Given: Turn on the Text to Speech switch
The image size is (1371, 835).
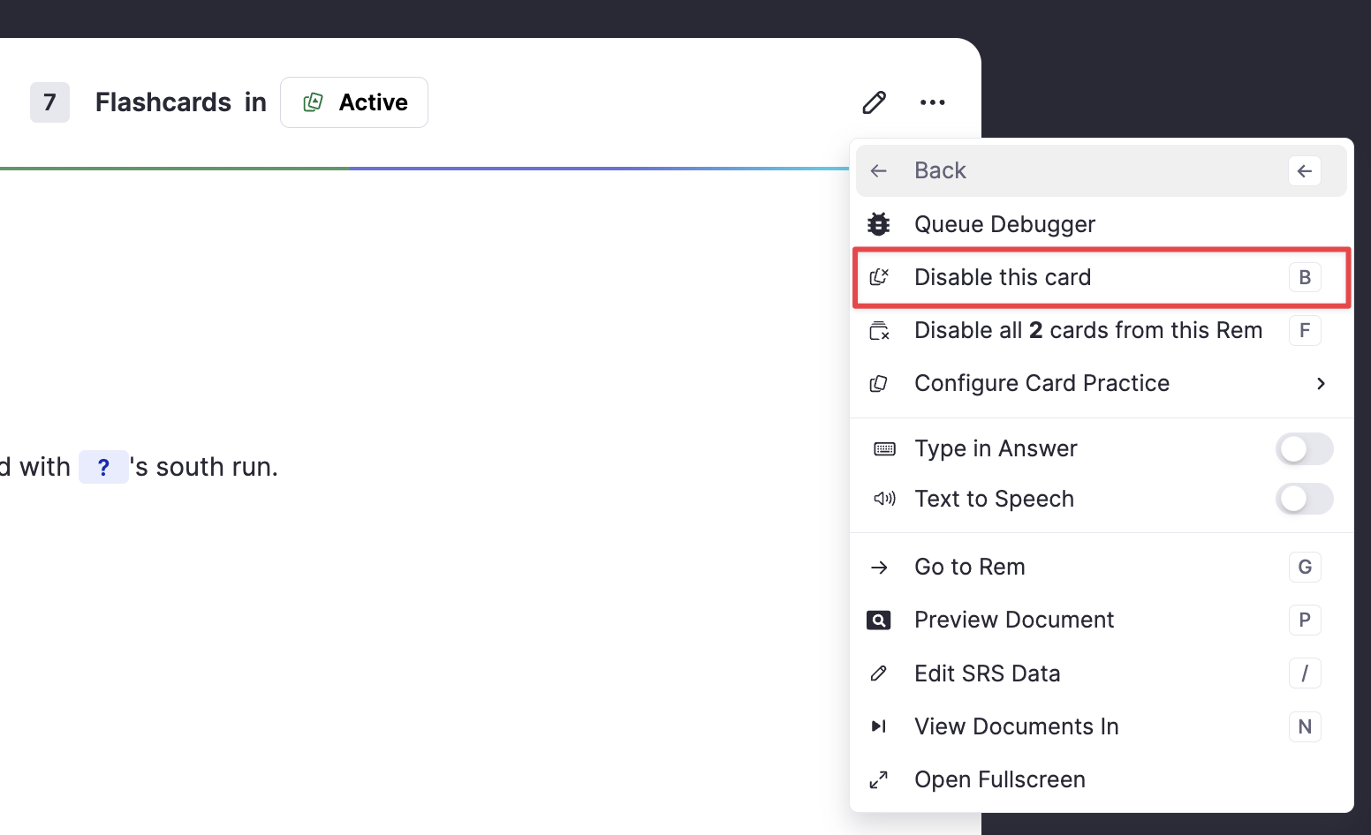Looking at the screenshot, I should (1303, 499).
